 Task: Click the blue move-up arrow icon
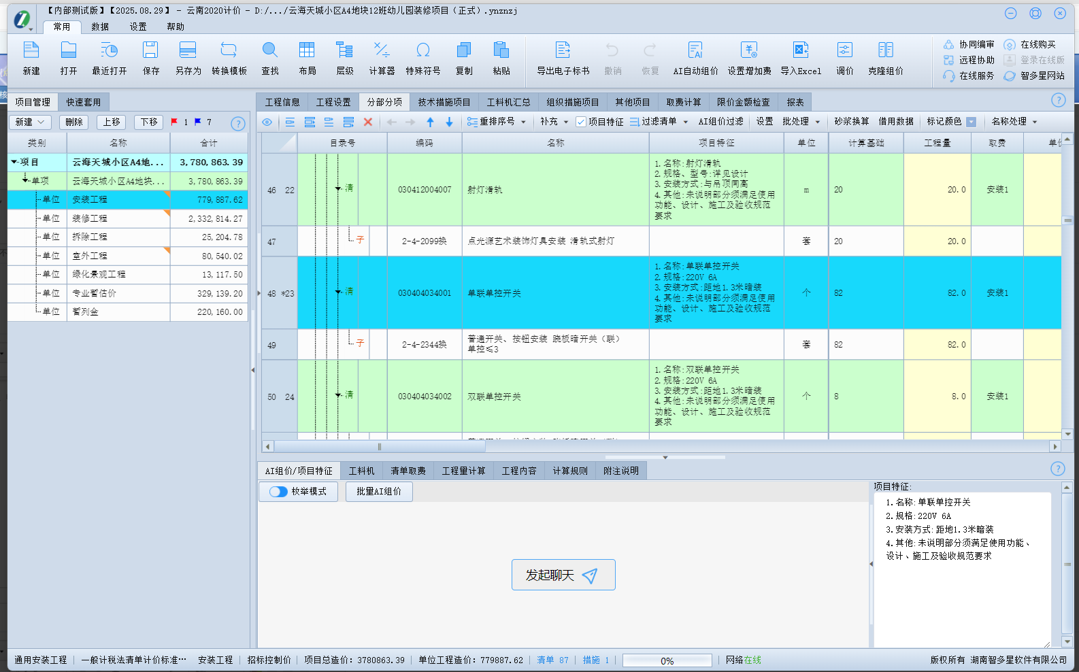[430, 122]
